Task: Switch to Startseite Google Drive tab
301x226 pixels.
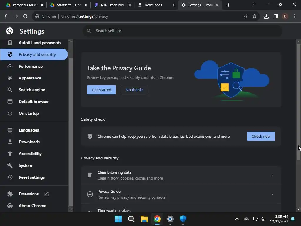Action: click(68, 5)
